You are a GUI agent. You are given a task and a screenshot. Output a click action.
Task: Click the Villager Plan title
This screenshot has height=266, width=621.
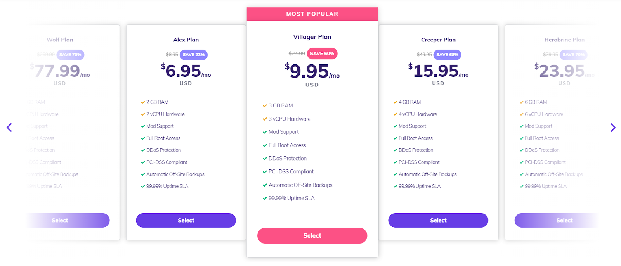point(312,37)
